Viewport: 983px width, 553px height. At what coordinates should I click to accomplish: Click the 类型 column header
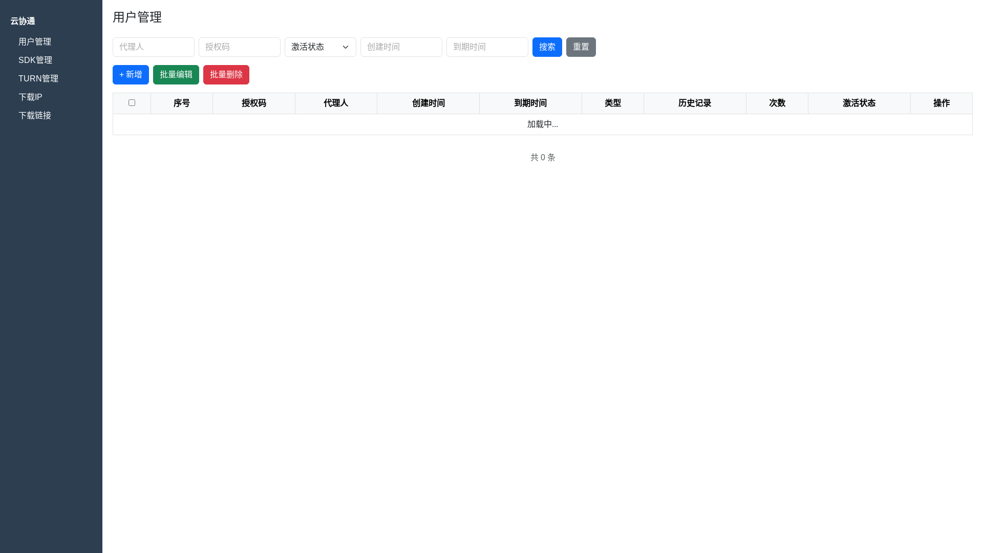[613, 103]
